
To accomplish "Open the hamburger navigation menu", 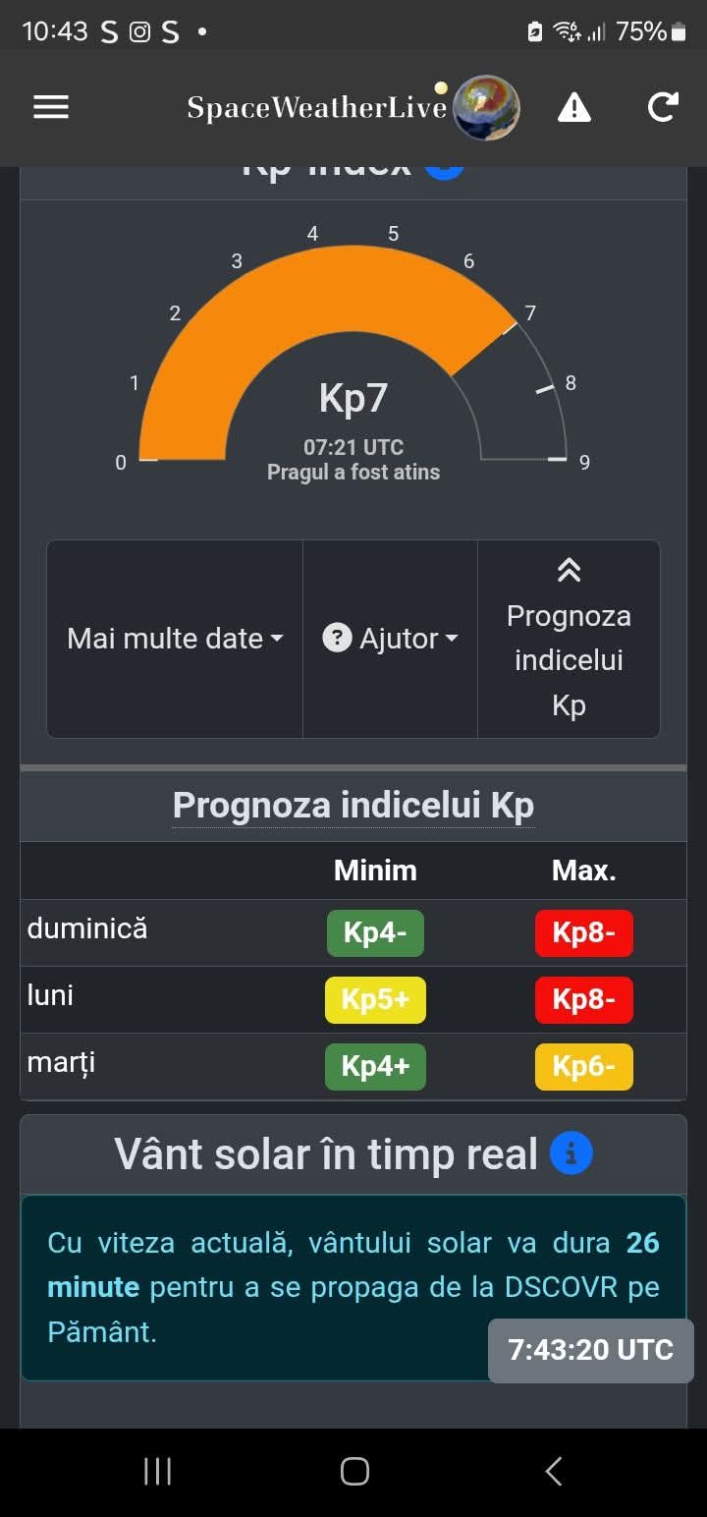I will coord(51,107).
